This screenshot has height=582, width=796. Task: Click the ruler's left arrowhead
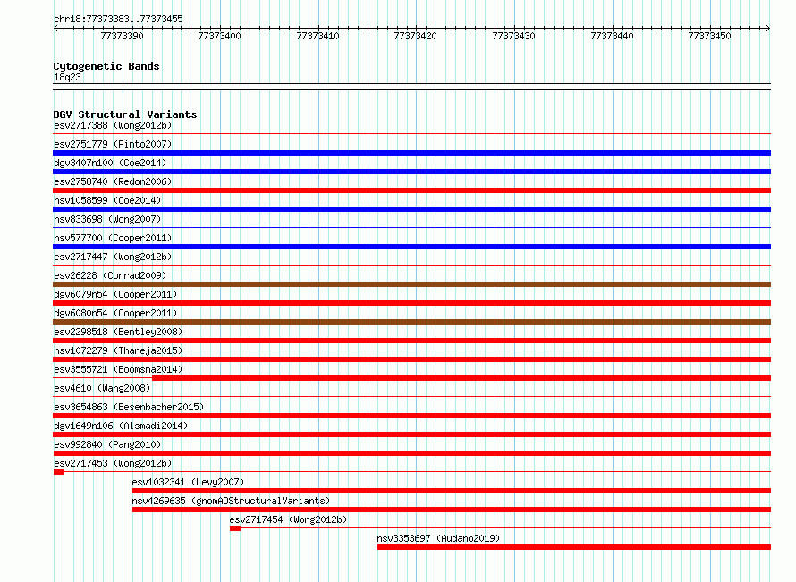point(55,28)
